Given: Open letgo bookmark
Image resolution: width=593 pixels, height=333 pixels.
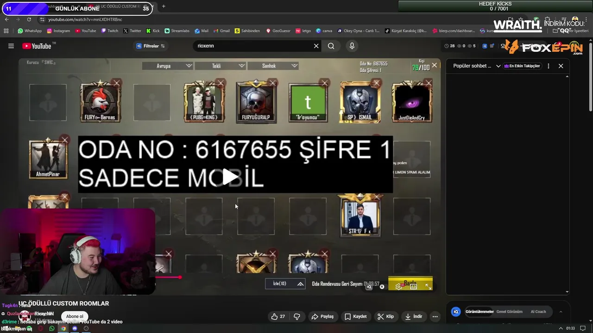Looking at the screenshot, I should click(303, 31).
